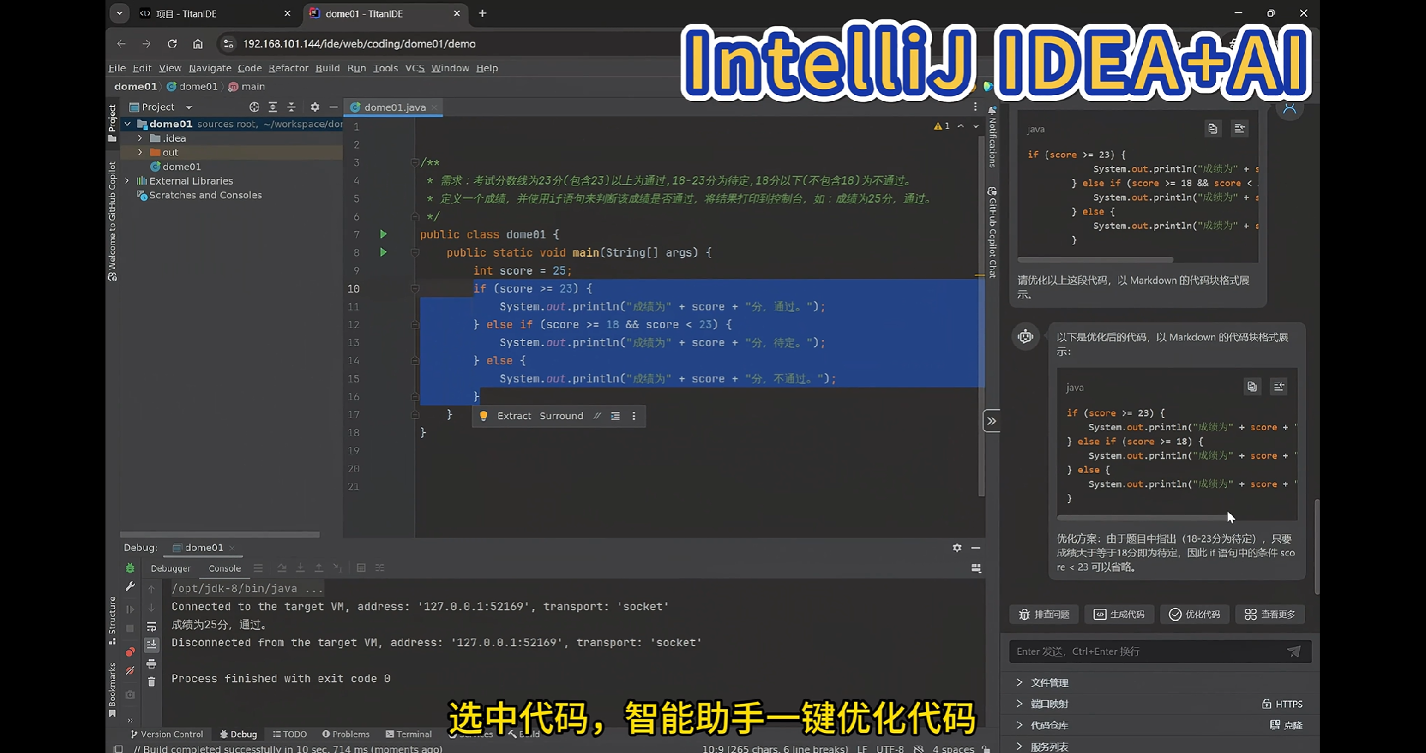The image size is (1426, 753).
Task: Click the chat message input field
Action: click(1144, 651)
